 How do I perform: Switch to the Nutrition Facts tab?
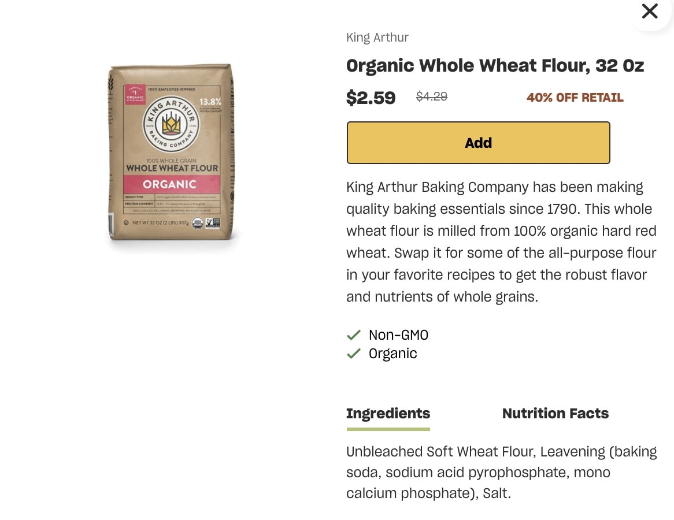(555, 414)
